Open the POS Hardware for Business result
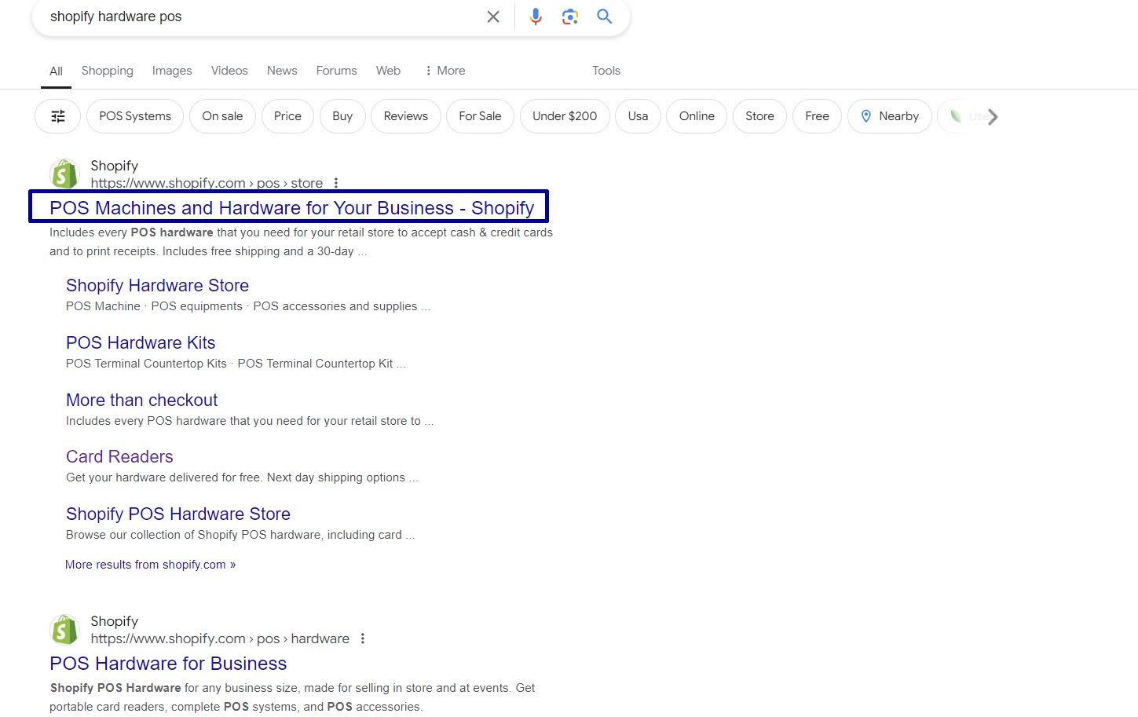The image size is (1138, 717). point(168,664)
